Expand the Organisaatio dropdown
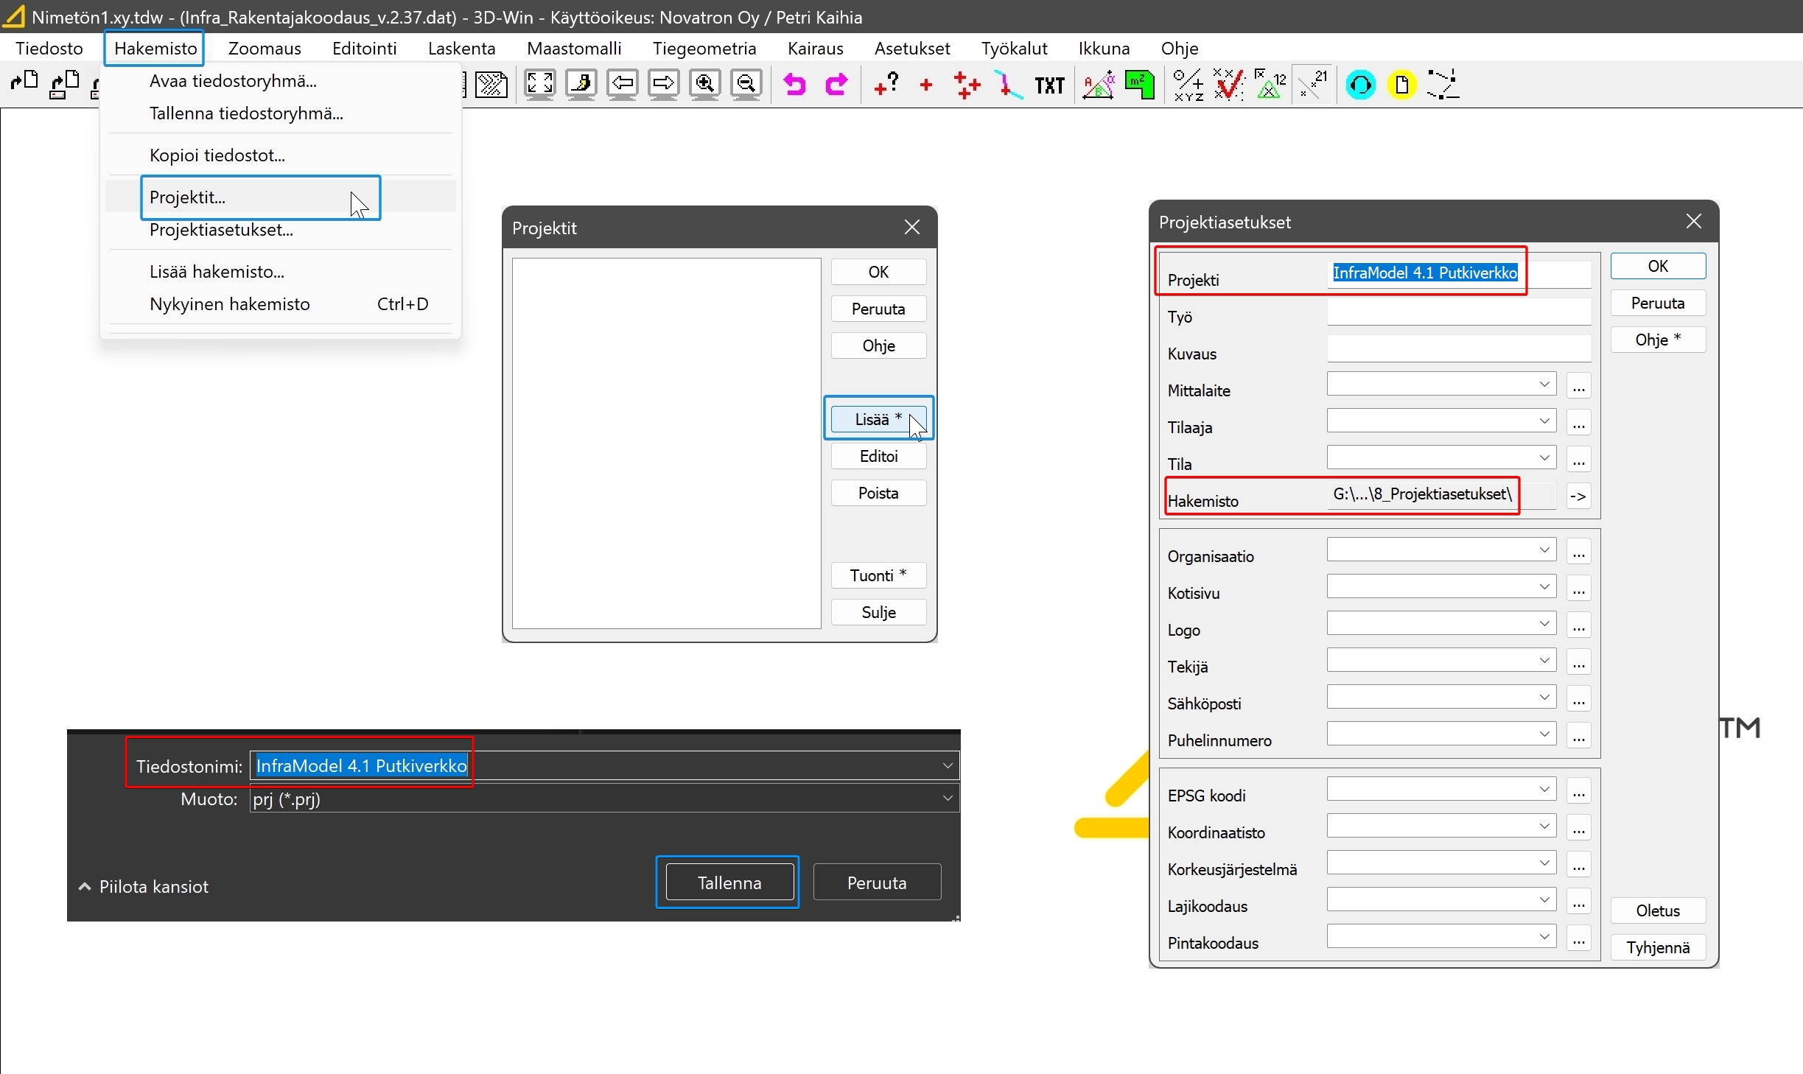Viewport: 1803px width, 1074px height. tap(1441, 550)
